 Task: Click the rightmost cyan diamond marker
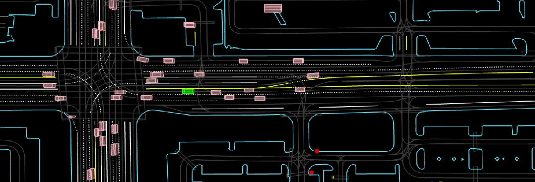click(517, 159)
